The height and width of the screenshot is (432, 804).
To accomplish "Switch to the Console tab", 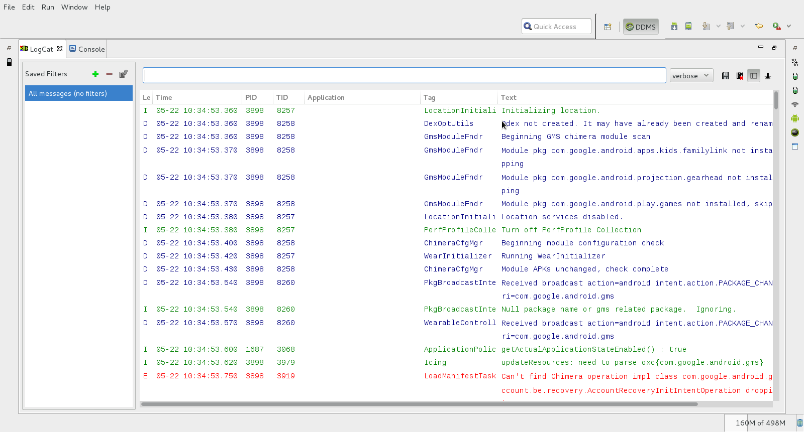I will pos(87,49).
